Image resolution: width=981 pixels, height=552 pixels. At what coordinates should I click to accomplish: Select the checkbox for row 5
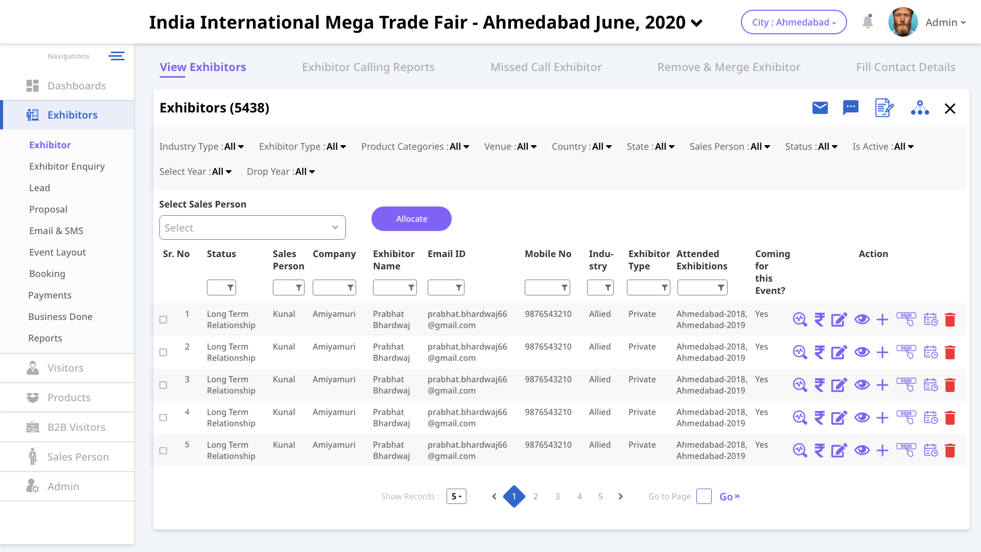point(163,450)
